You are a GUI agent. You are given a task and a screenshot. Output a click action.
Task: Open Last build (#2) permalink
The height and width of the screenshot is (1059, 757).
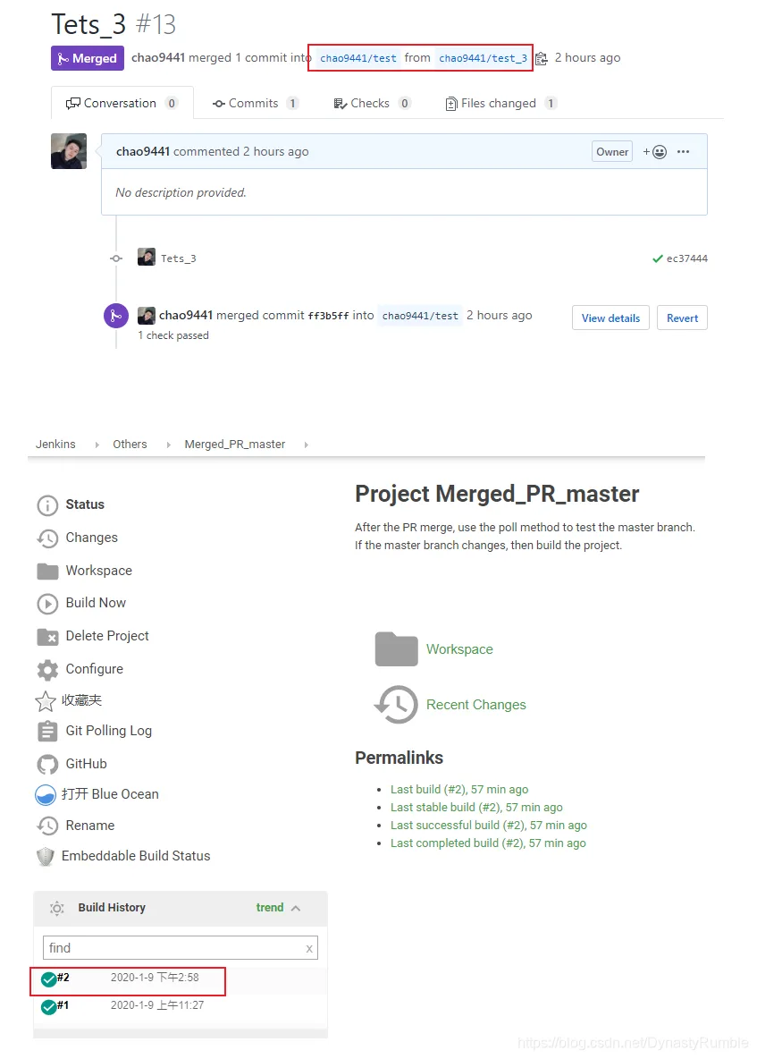click(458, 790)
